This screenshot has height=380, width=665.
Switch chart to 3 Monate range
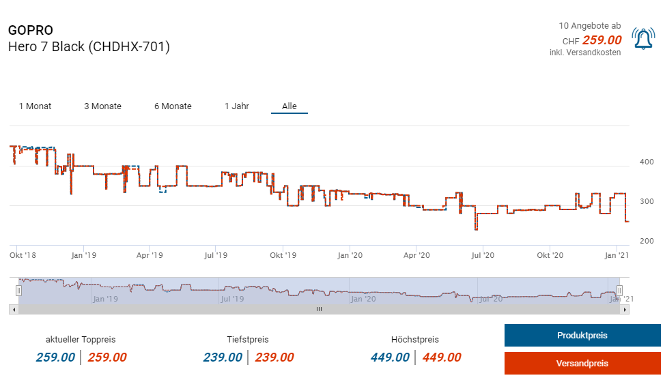click(x=102, y=106)
